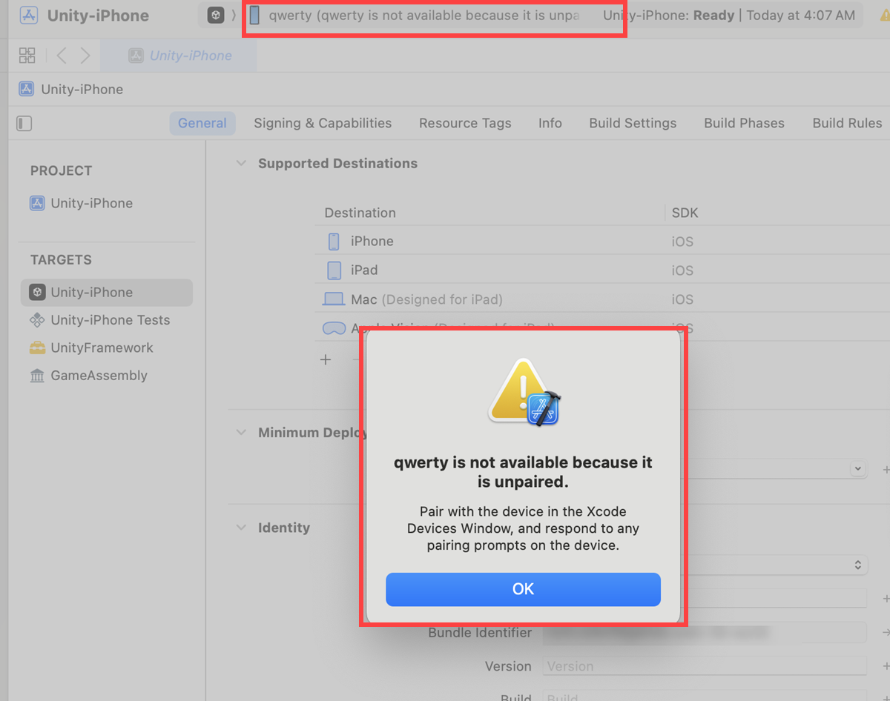Click the Unity-iPhone project title icon
Image resolution: width=890 pixels, height=701 pixels.
29,16
